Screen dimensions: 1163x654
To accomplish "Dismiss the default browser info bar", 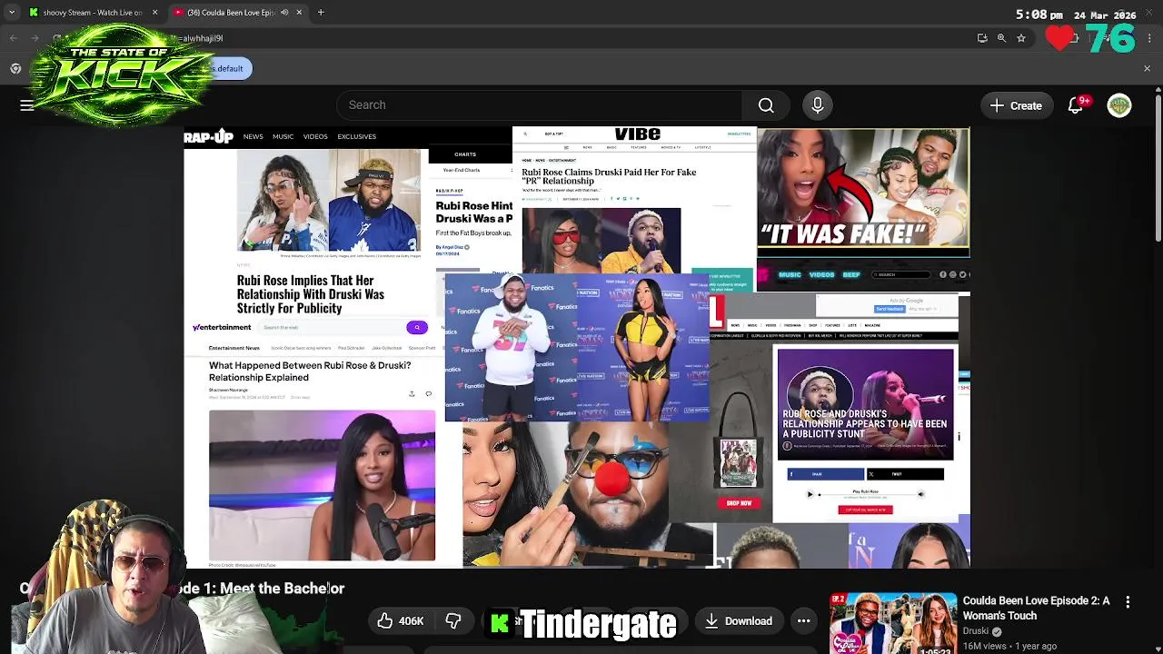I will tap(1147, 68).
